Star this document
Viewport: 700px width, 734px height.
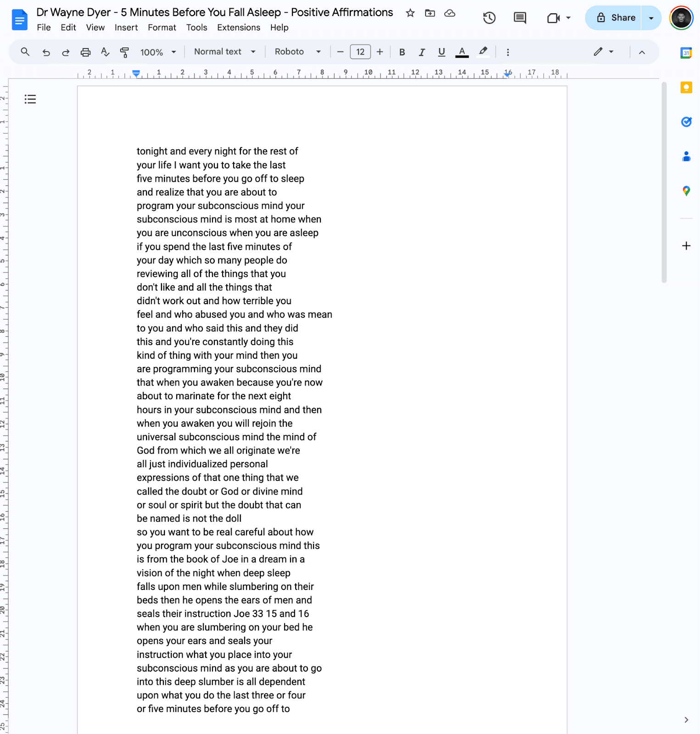click(x=410, y=13)
